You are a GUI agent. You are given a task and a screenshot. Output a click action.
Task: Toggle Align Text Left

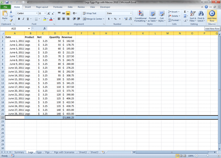[59, 19]
